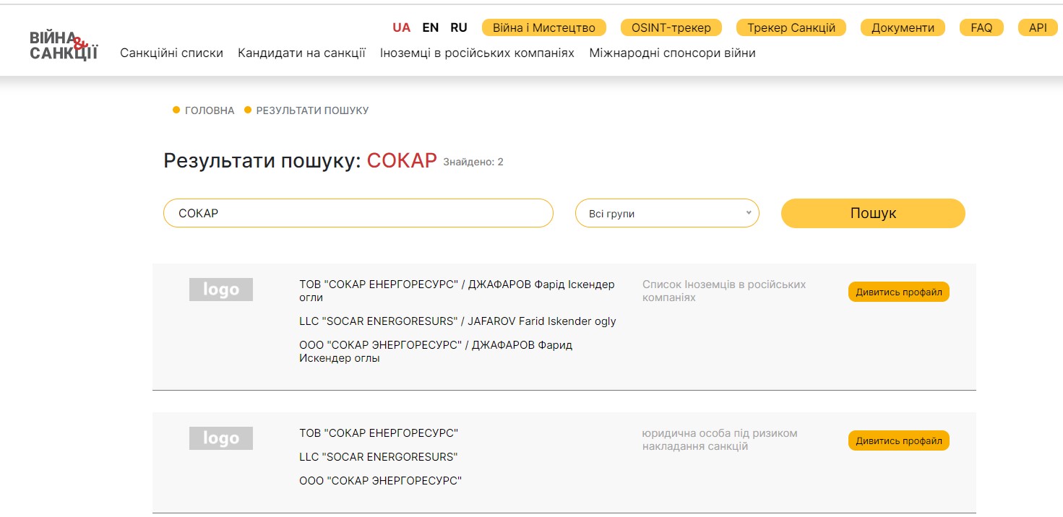Open Міжнародні спонсори війни section
Image resolution: width=1063 pixels, height=517 pixels.
tap(672, 53)
